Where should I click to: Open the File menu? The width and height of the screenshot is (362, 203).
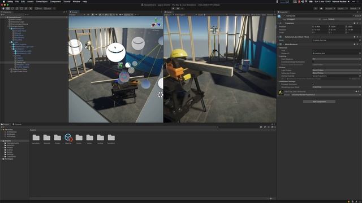[17, 2]
